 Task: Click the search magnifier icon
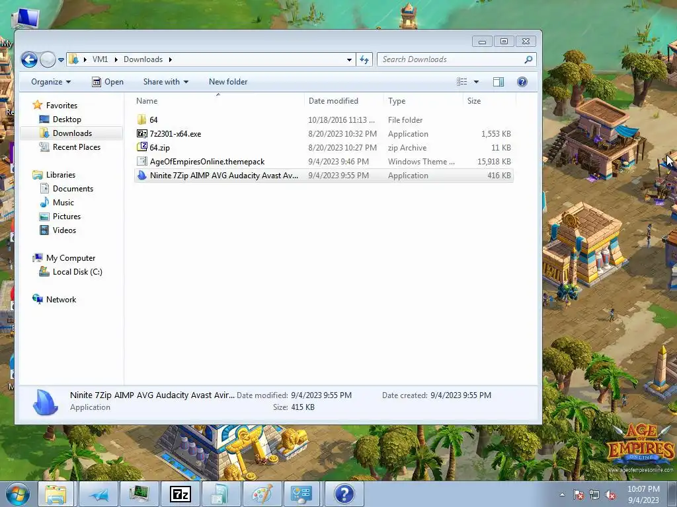tap(528, 59)
